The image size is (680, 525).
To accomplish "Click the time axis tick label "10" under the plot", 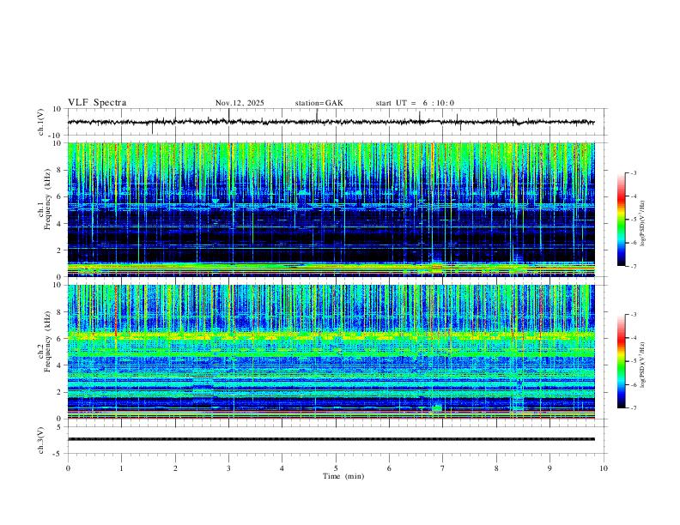I will (x=604, y=468).
